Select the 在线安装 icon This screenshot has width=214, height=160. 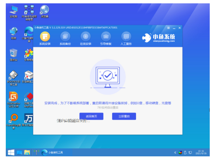(x=86, y=37)
